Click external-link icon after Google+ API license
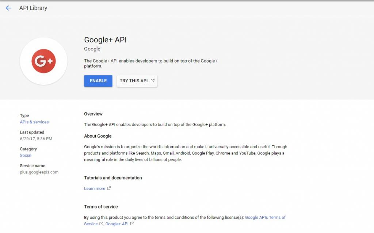 (132, 224)
